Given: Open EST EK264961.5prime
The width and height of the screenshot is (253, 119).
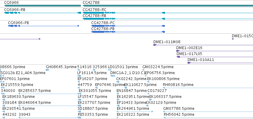Looking at the screenshot, I should click(x=133, y=109).
